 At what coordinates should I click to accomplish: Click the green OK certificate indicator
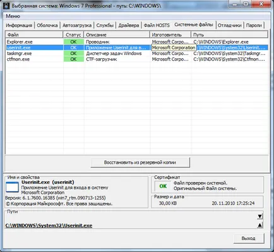[x=163, y=186]
